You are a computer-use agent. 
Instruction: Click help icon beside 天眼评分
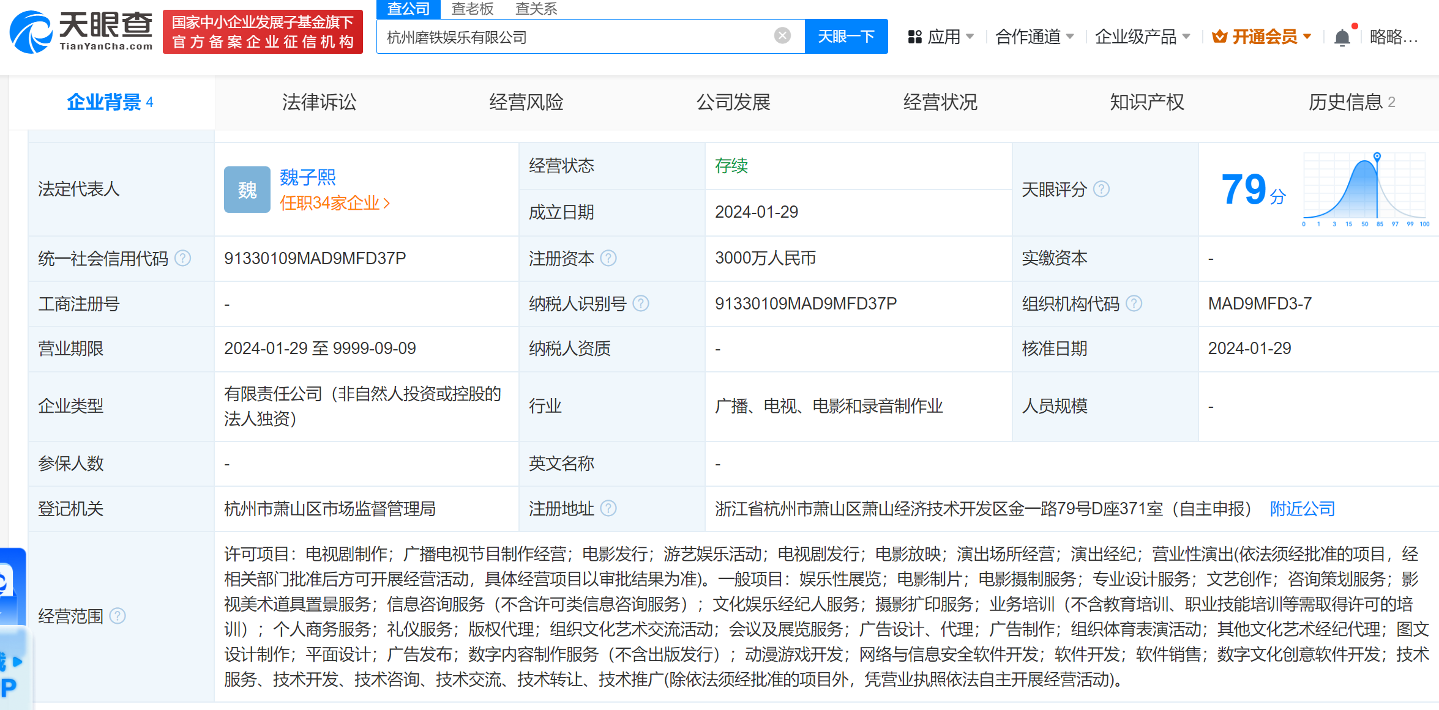pos(1101,190)
